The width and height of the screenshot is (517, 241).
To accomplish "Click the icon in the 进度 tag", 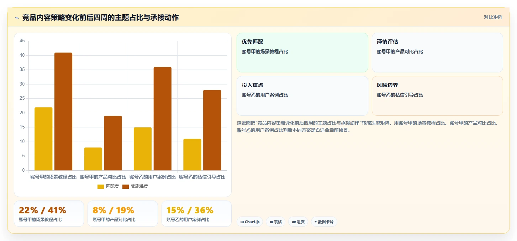I will [x=294, y=222].
